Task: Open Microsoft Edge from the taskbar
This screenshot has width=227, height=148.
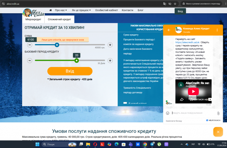Action: (x=116, y=144)
